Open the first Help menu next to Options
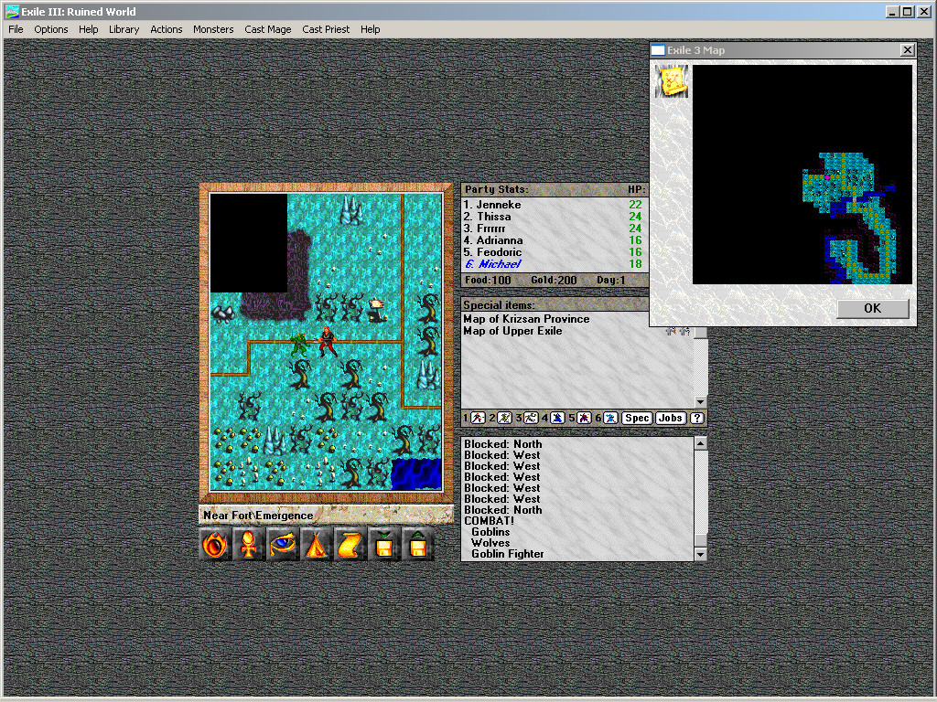937x702 pixels. [89, 29]
